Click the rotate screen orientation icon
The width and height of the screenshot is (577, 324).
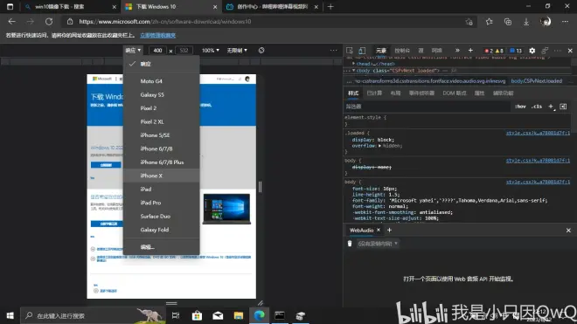coord(261,51)
